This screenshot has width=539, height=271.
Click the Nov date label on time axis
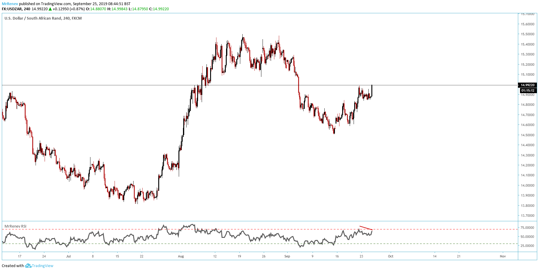coord(503,256)
